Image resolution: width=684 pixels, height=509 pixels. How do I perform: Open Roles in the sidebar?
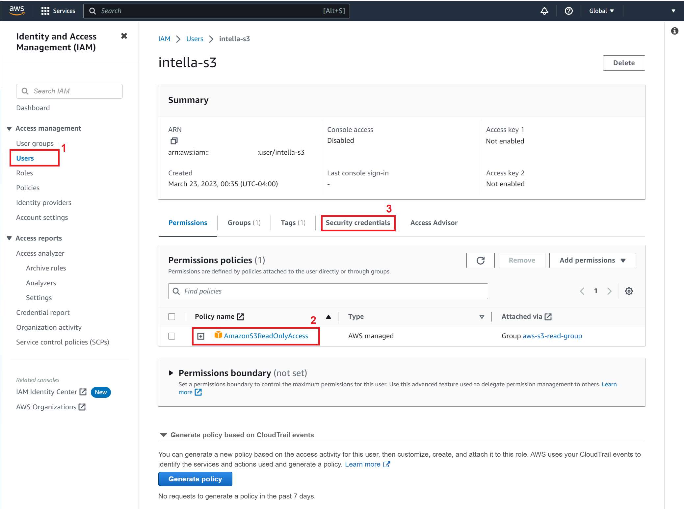25,173
